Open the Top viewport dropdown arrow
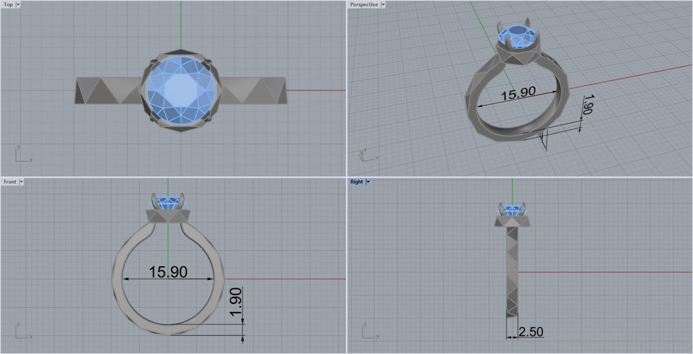The image size is (693, 354). (x=18, y=5)
